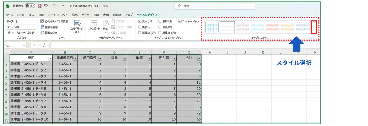368x126 pixels.
Task: Select column header H
Action: click(210, 52)
